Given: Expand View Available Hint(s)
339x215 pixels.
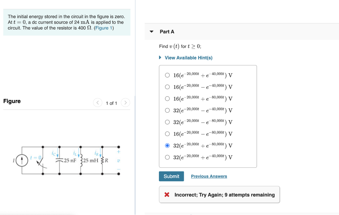Looking at the screenshot, I should click(188, 57).
